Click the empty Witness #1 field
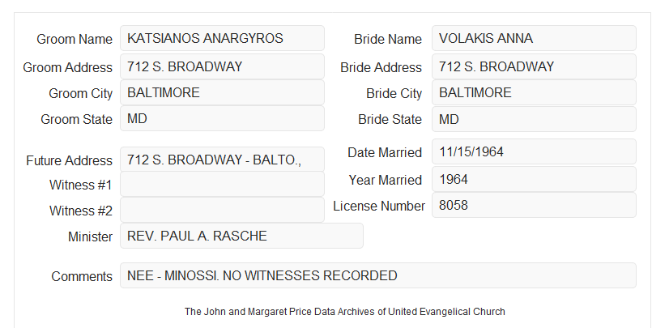Viewport: 652px width, 328px height. [222, 184]
